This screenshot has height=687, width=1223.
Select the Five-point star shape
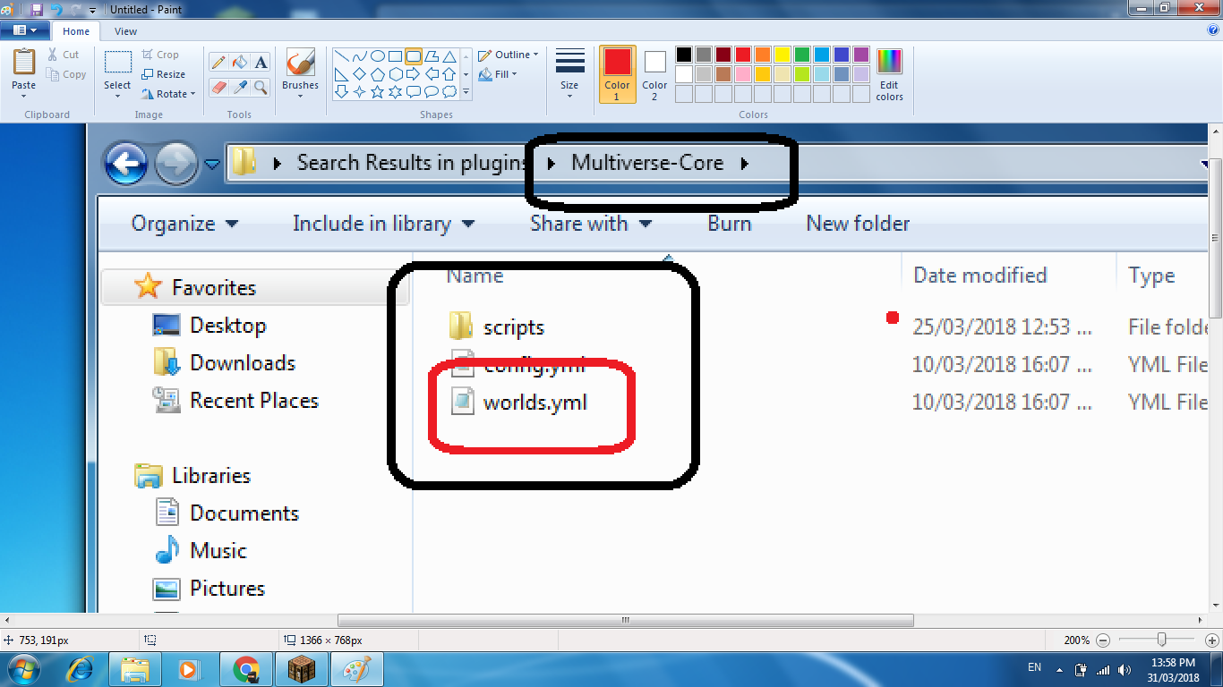[x=377, y=91]
